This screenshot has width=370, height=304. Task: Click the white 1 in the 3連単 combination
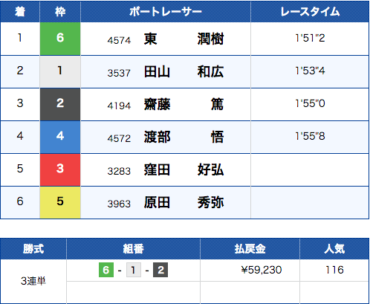(134, 270)
